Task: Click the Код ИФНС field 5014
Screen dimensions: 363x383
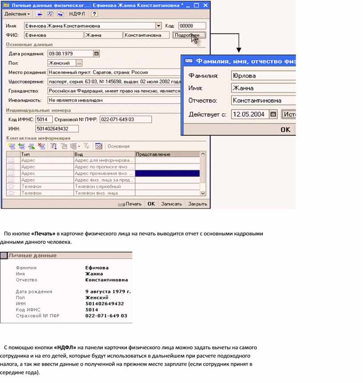Action: point(44,120)
